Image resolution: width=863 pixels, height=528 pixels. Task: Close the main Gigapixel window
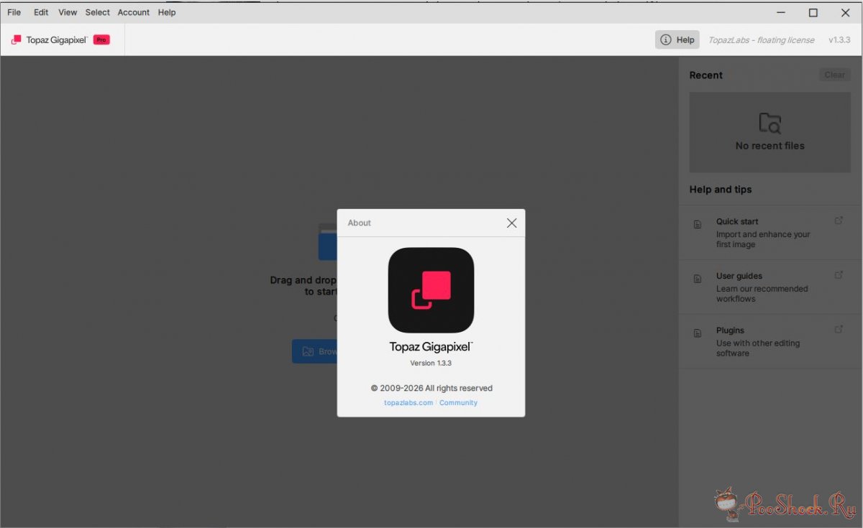[x=845, y=12]
